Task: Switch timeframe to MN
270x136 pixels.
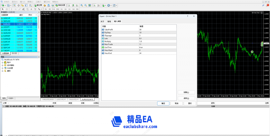Action: (x=77, y=9)
